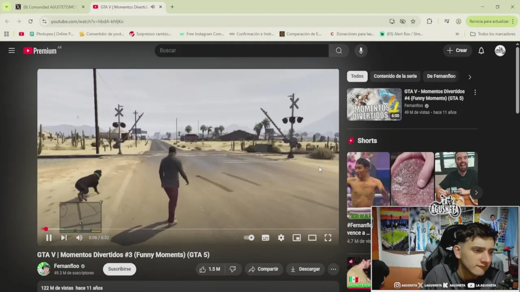Toggle subtitles in the player
The width and height of the screenshot is (520, 292).
tap(265, 238)
